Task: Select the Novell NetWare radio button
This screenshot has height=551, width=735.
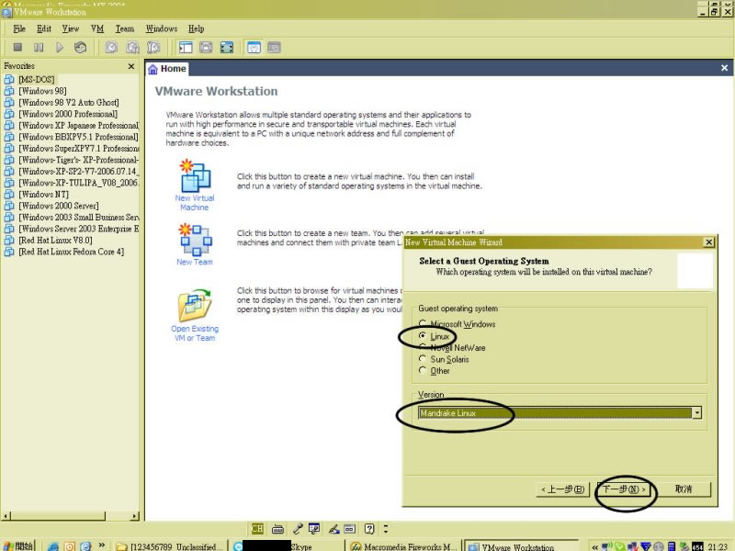Action: (x=423, y=347)
